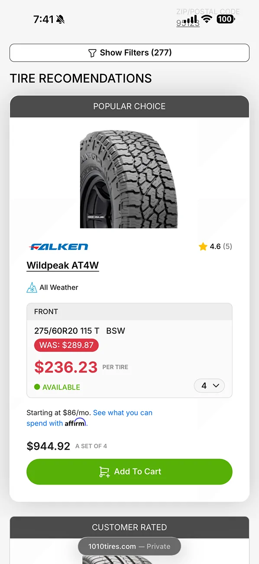
Task: Tap the gold star rating icon
Action: pyautogui.click(x=203, y=246)
